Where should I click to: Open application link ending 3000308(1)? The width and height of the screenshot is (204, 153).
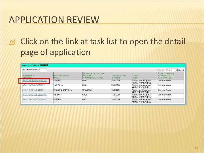(x=35, y=99)
